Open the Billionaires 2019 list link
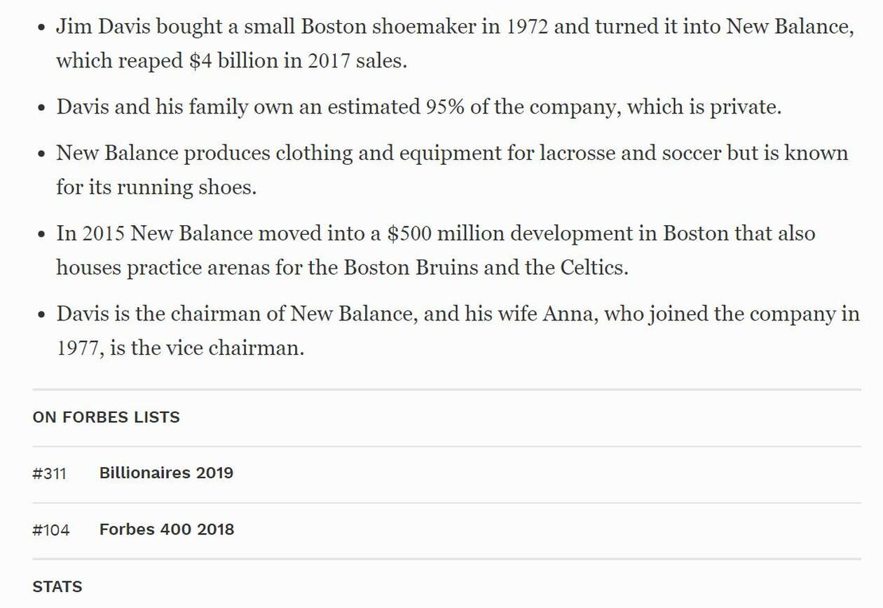The height and width of the screenshot is (608, 883). 166,473
